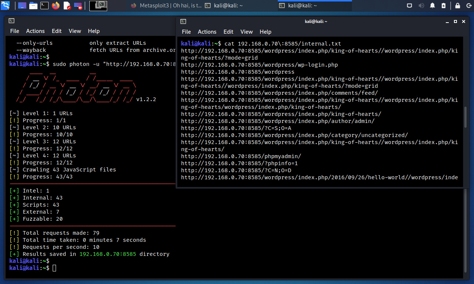Open File menu in the right terminal
474x284 pixels.
point(186,32)
